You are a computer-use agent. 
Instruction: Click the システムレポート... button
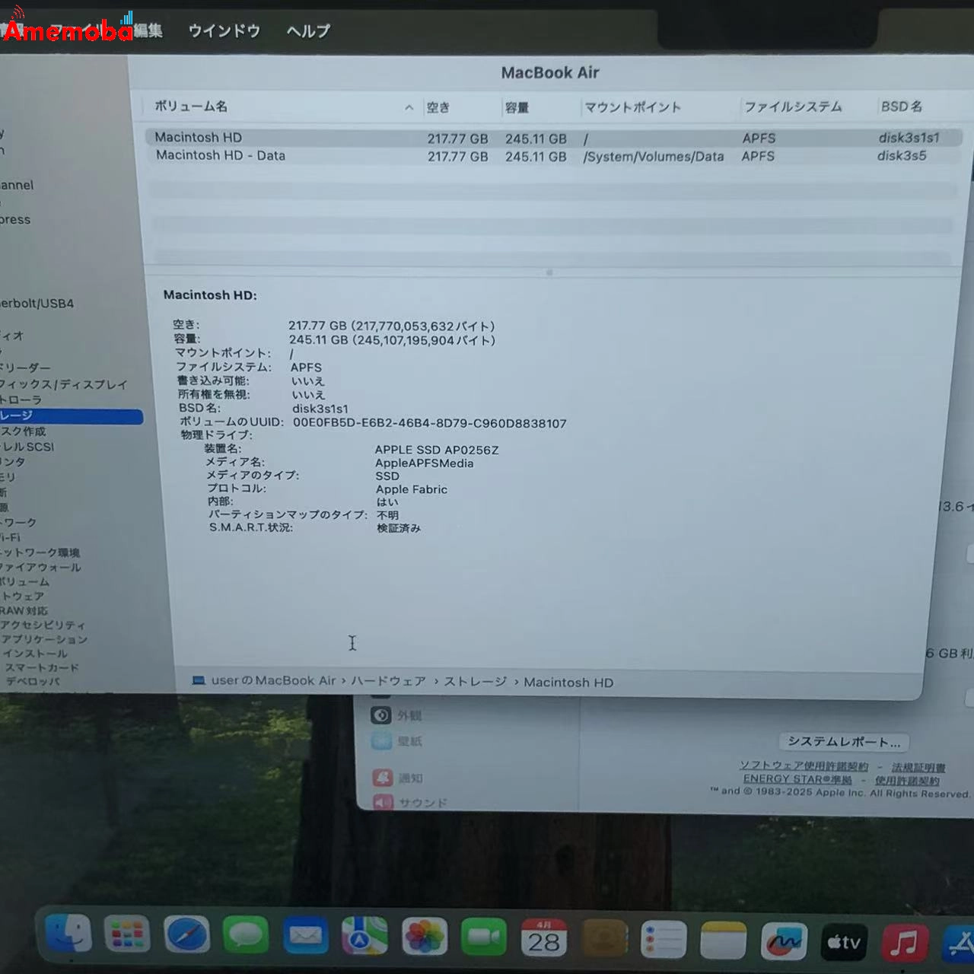843,742
